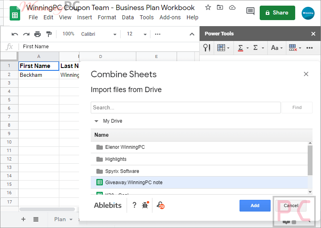Open Spyrix Software folder
This screenshot has width=321, height=228.
pyautogui.click(x=199, y=171)
